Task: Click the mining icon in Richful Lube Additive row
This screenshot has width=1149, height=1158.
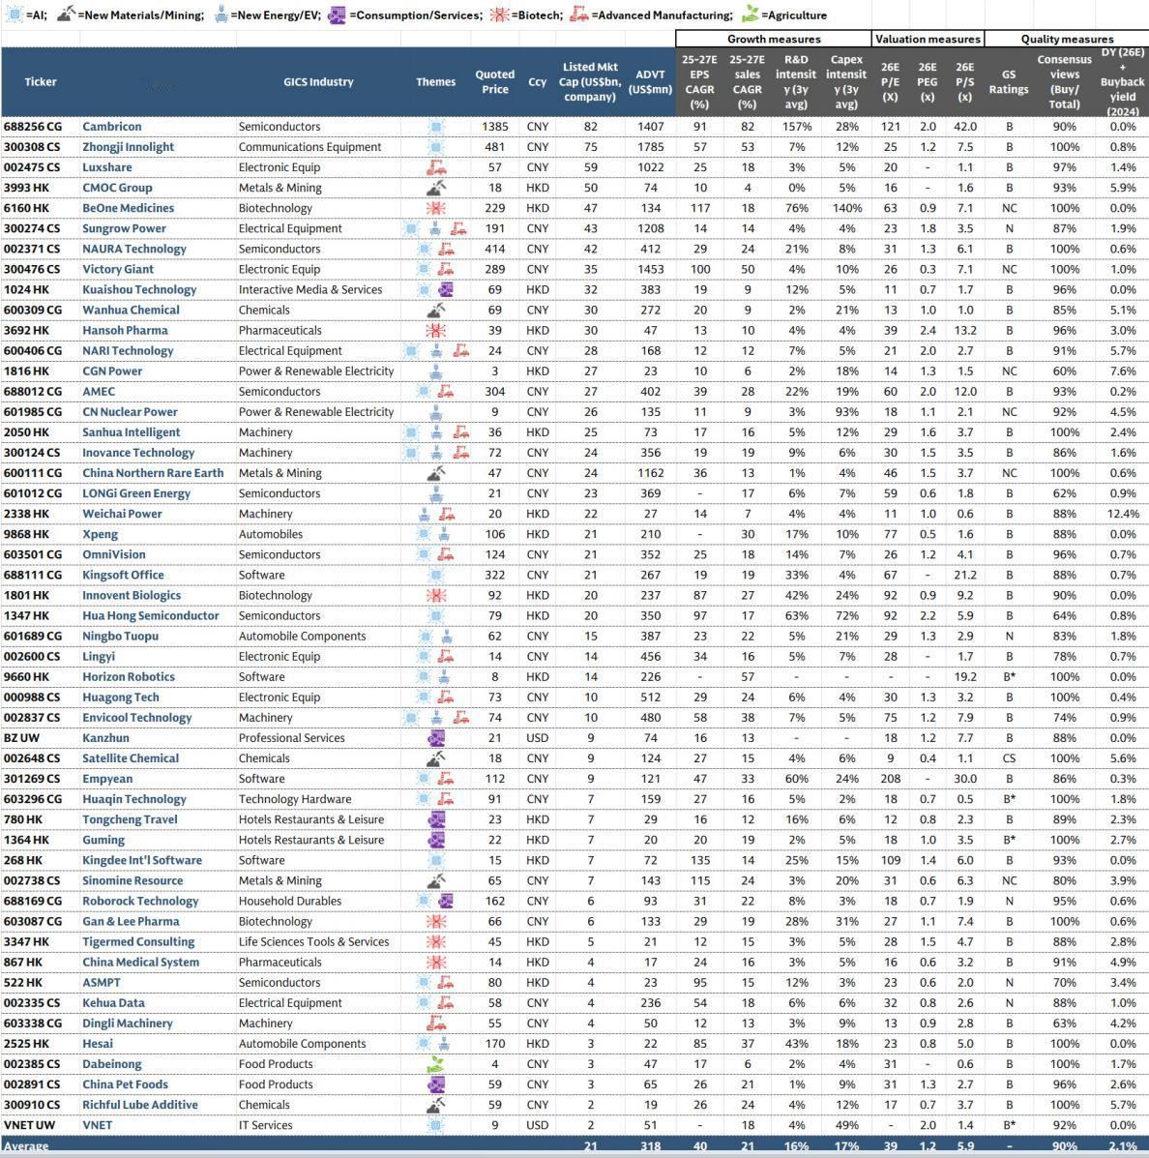Action: point(435,1105)
